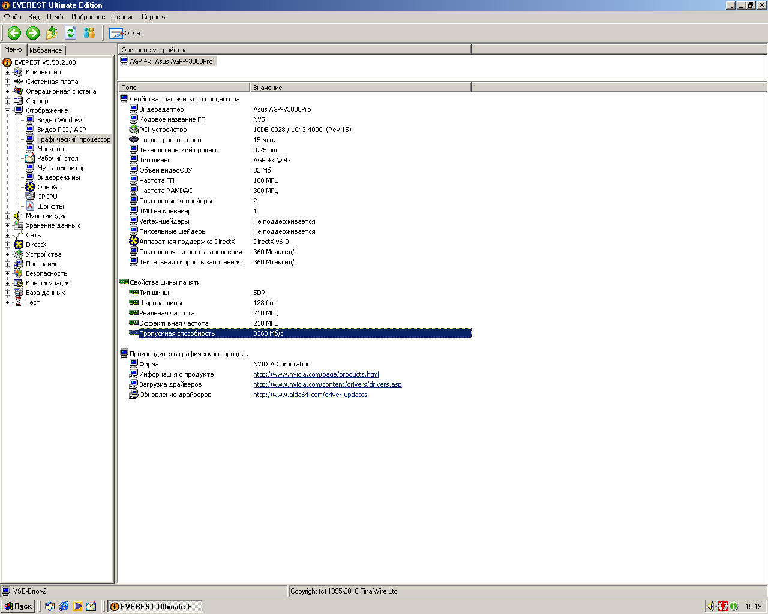
Task: Open the Users toolbar icon
Action: tap(89, 33)
